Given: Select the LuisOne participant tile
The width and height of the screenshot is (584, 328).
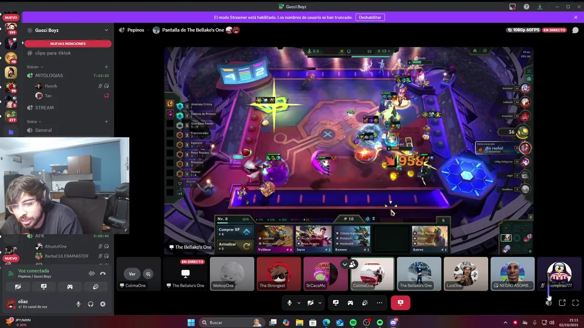Looking at the screenshot, I should pyautogui.click(x=466, y=274).
